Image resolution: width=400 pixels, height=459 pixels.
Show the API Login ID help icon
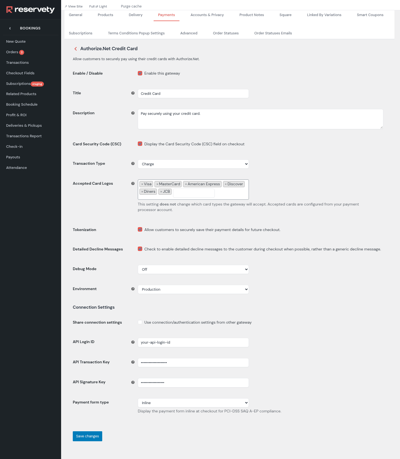tap(133, 342)
